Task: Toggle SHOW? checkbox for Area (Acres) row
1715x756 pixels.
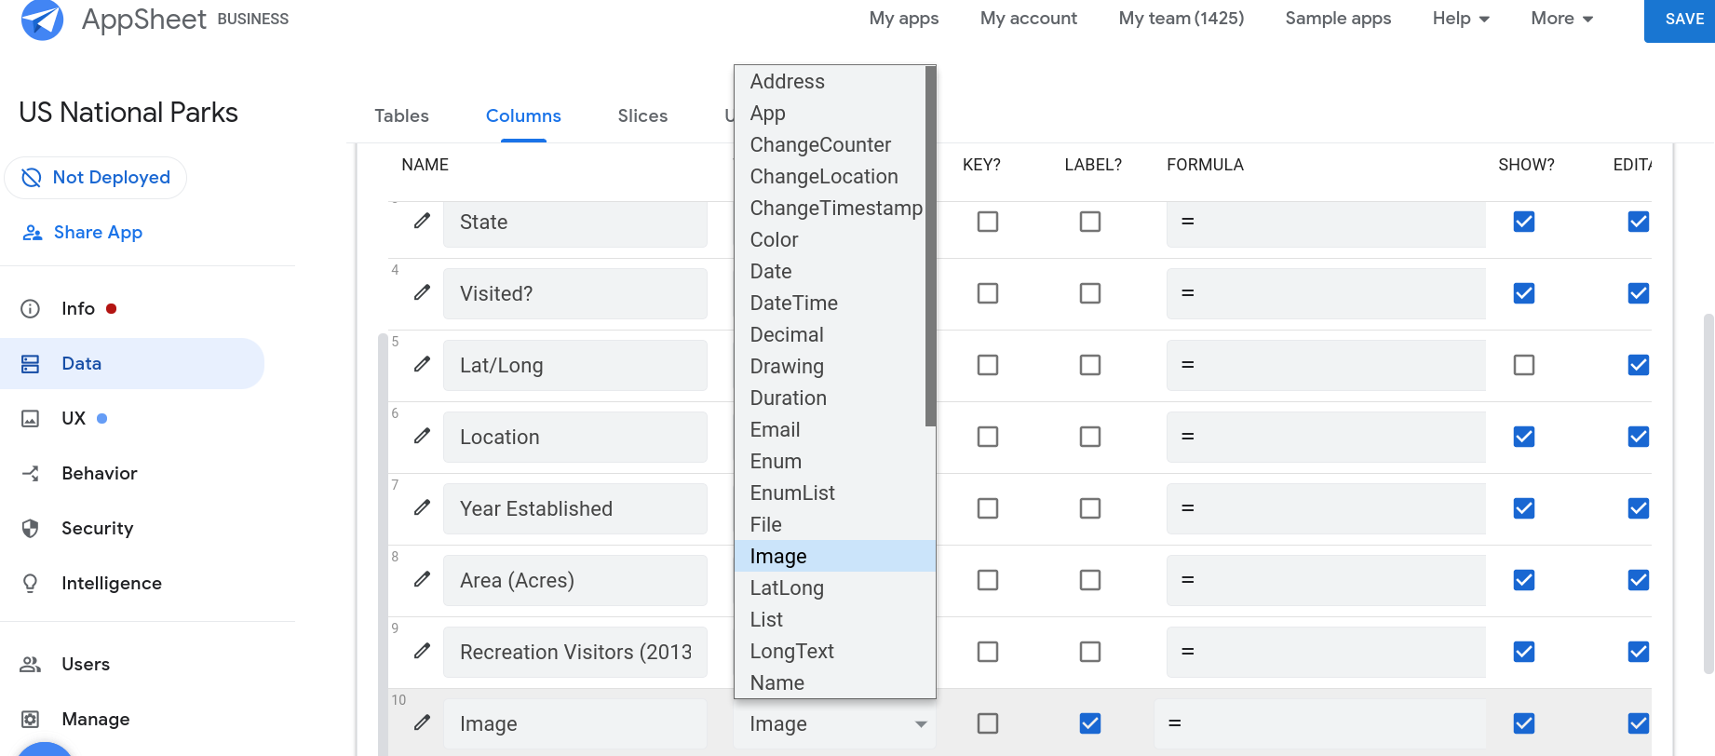Action: (1524, 580)
